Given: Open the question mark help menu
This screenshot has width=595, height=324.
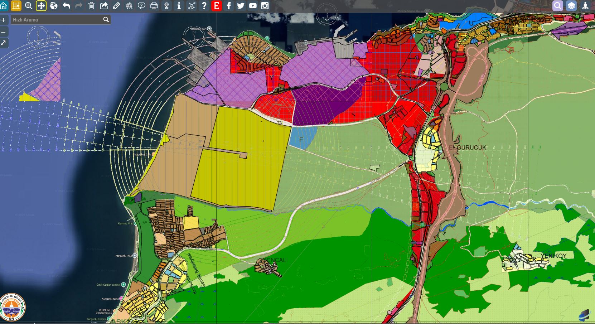Looking at the screenshot, I should 204,6.
